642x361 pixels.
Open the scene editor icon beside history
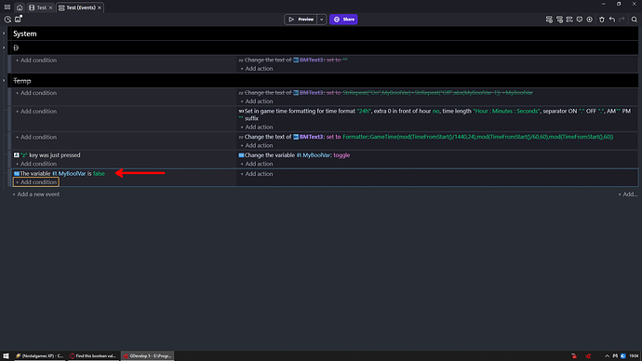tap(18, 19)
